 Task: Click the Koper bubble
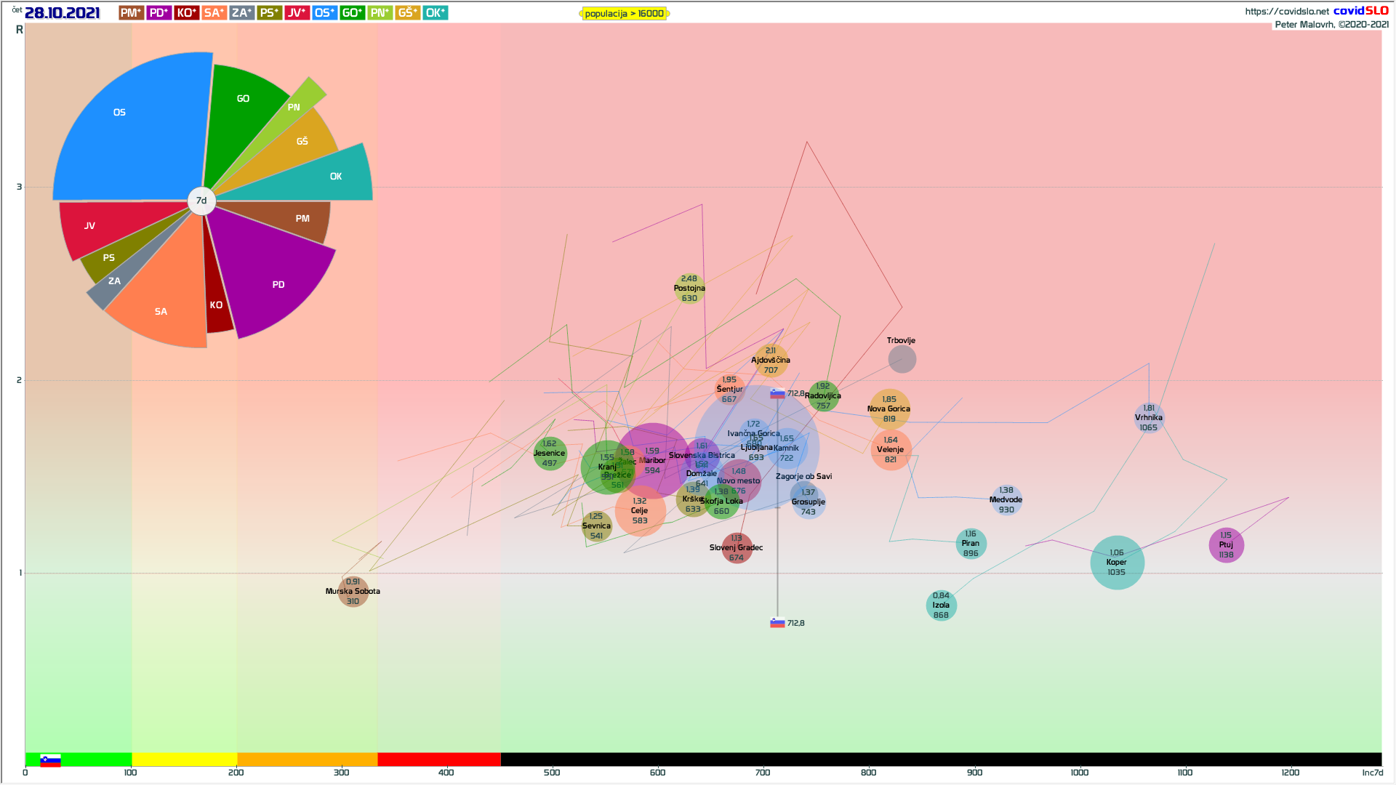tap(1117, 563)
